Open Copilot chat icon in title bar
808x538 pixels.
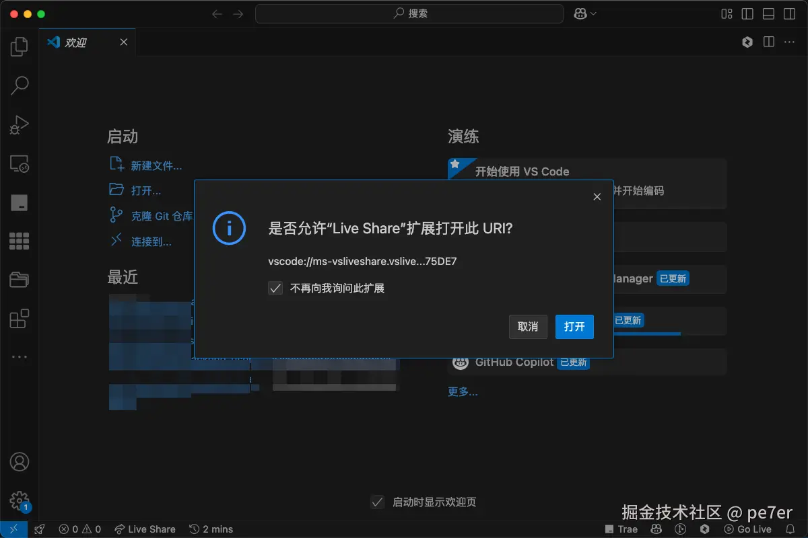point(580,13)
